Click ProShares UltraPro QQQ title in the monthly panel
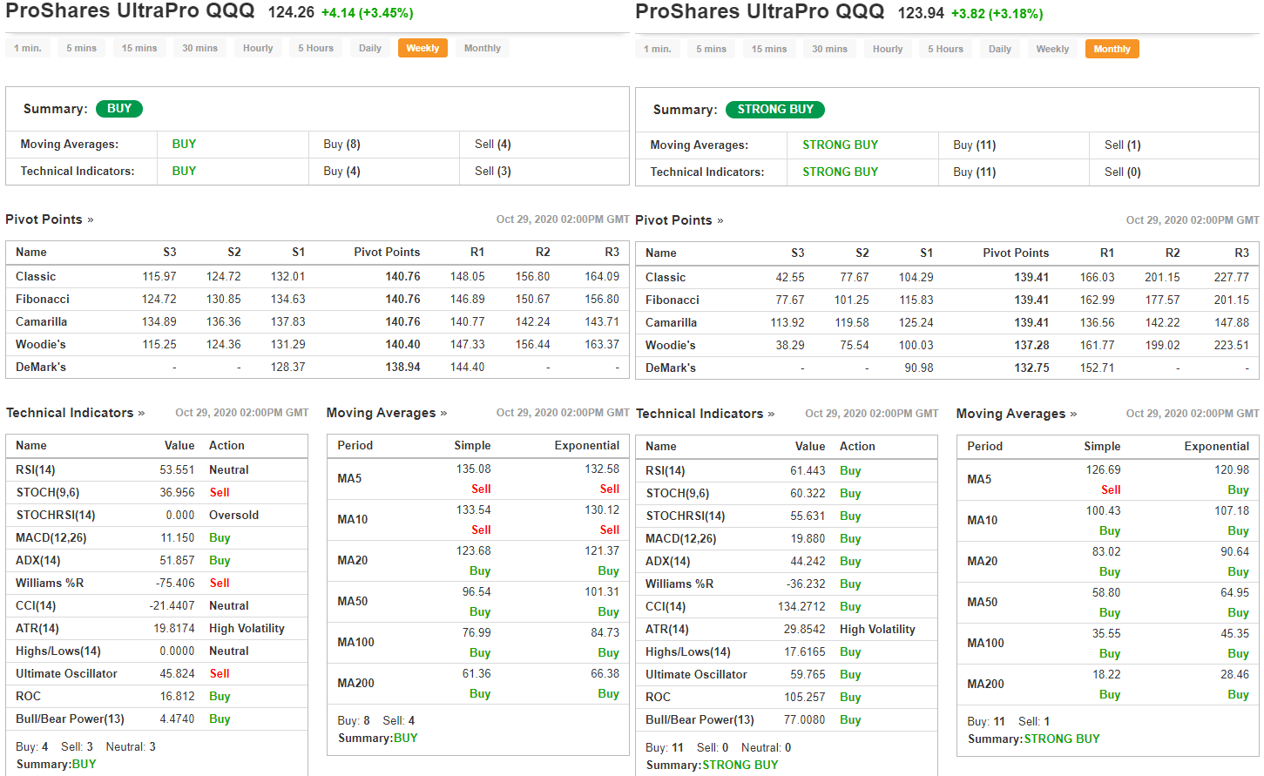This screenshot has height=776, width=1264. pos(760,12)
